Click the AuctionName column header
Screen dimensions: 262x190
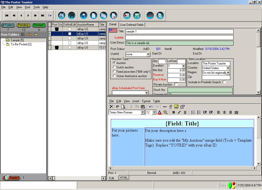coord(88,25)
